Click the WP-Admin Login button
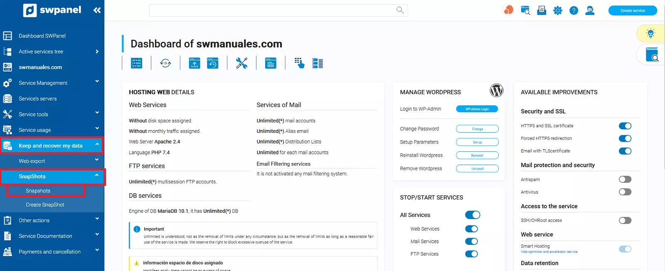 point(477,109)
